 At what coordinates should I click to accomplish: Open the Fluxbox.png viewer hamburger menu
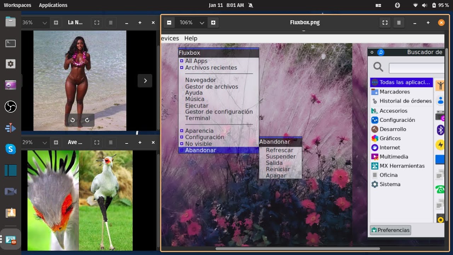(x=399, y=23)
